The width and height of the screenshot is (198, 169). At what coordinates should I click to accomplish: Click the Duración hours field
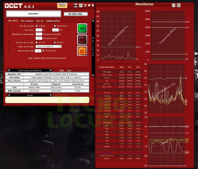(39, 30)
